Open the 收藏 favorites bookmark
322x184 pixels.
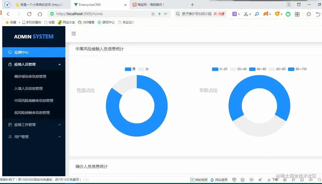(x=11, y=22)
